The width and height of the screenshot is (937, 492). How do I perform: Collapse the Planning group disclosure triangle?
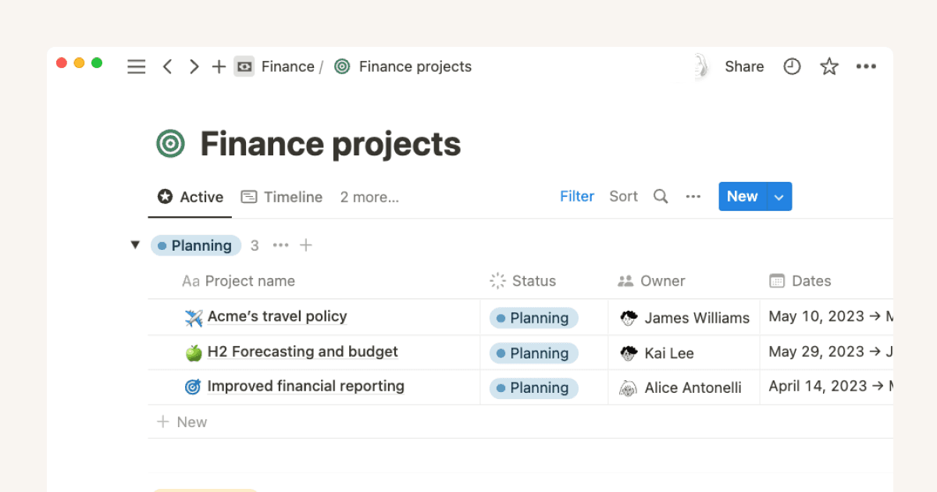pos(134,244)
